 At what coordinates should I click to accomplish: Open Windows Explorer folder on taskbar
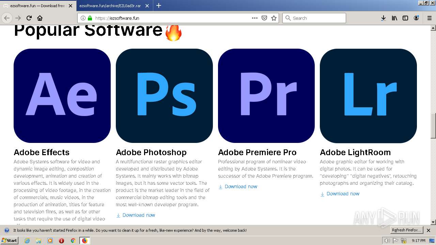click(x=38, y=241)
